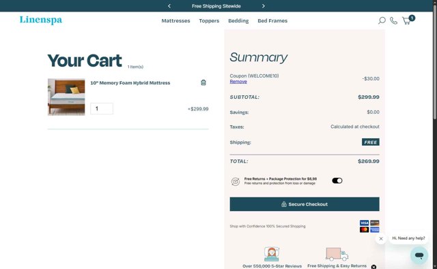Open the Bedding menu

(238, 21)
